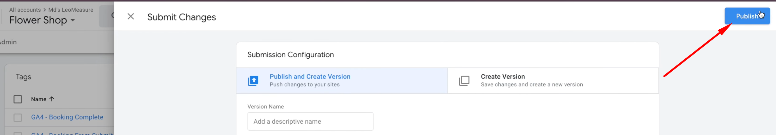This screenshot has width=776, height=135.
Task: Click the Tags section heading
Action: (23, 77)
